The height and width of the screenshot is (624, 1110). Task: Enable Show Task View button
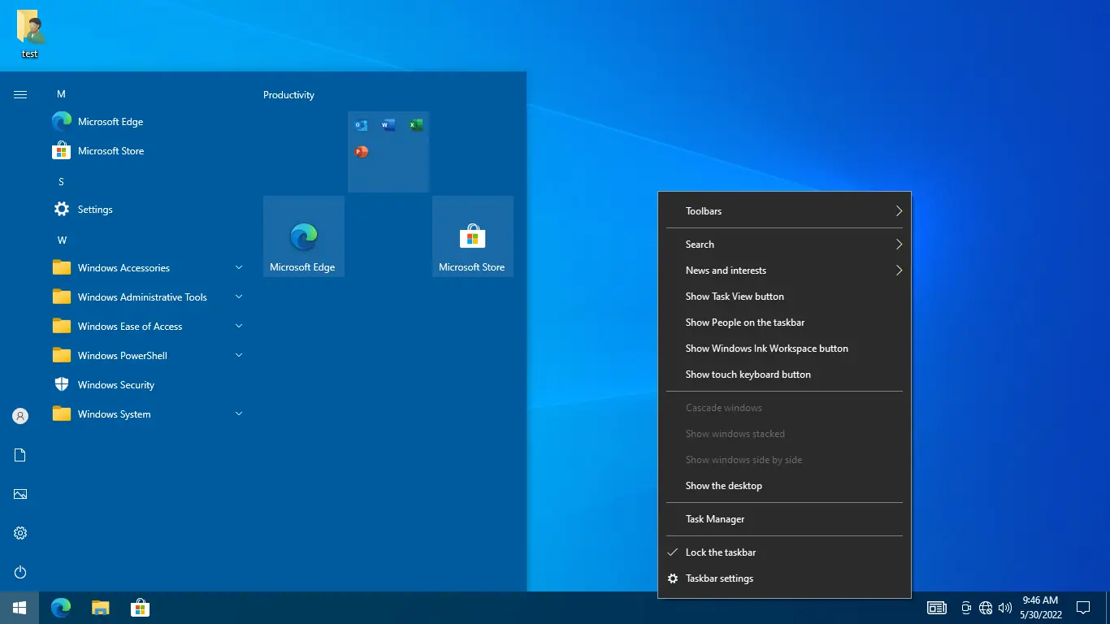735,297
